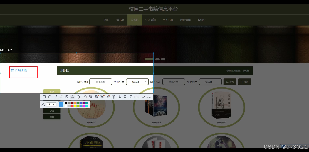Click the 添加 add button

click(x=245, y=82)
